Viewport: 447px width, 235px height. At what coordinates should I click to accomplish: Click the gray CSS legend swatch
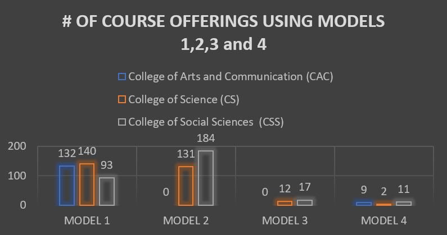coord(122,122)
